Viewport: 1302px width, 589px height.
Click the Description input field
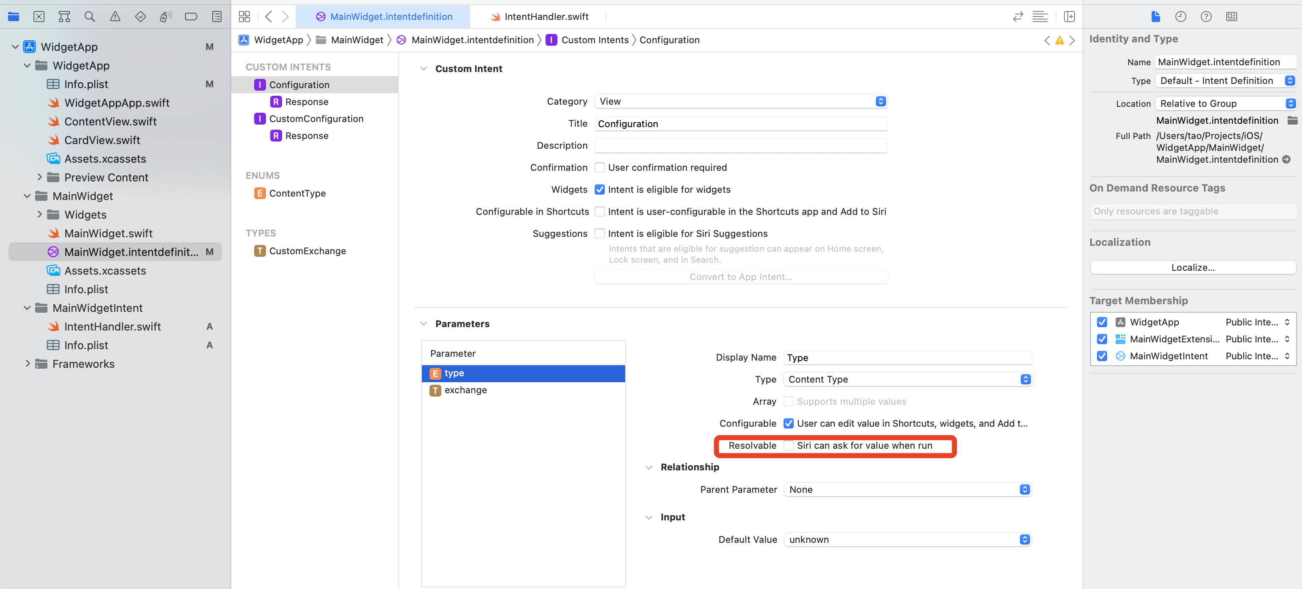[740, 146]
